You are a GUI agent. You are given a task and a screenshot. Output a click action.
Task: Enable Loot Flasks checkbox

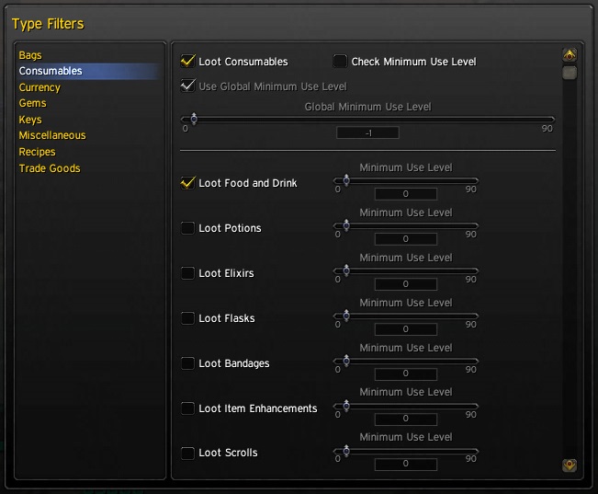point(187,318)
